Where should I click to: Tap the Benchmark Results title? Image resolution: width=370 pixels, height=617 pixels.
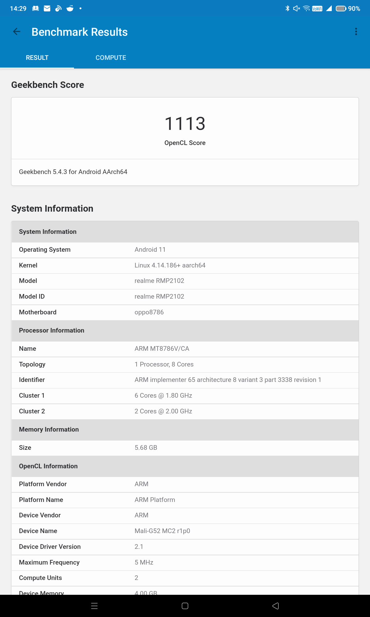(80, 32)
